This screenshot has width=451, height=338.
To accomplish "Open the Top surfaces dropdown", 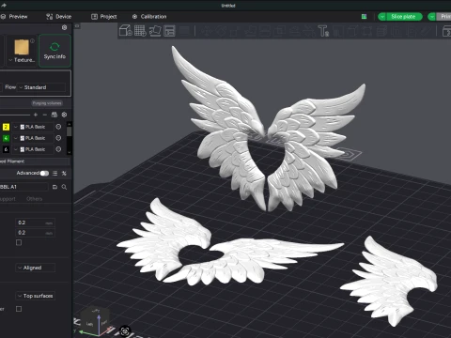I will coord(35,296).
